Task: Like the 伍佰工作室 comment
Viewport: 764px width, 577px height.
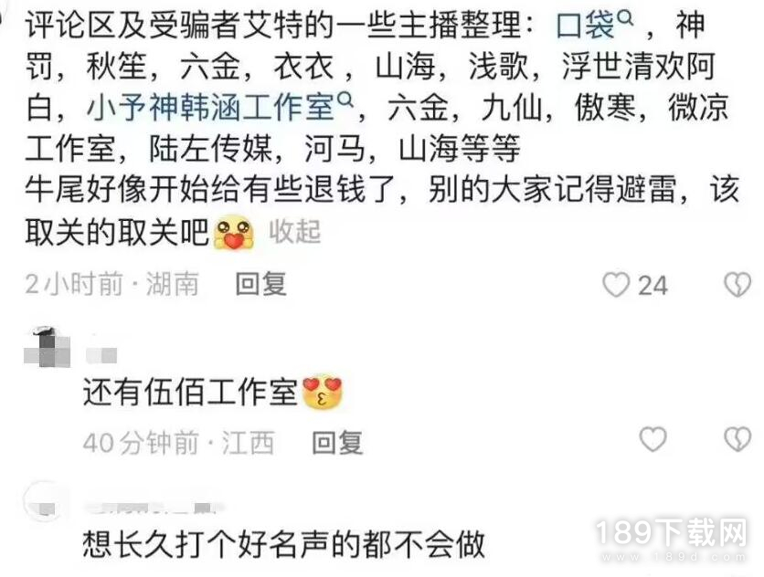Action: [653, 439]
